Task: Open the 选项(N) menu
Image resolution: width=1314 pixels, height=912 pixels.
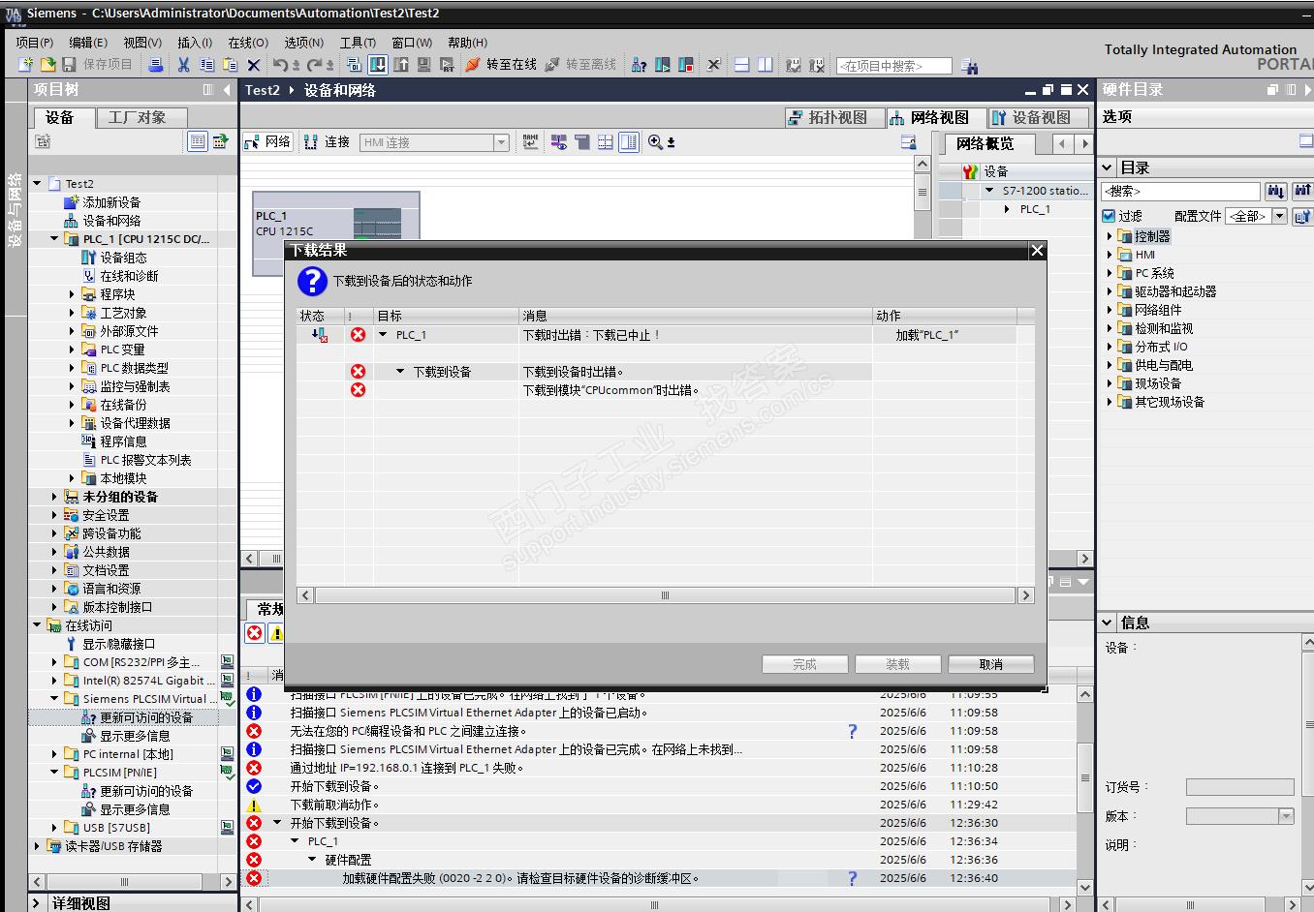Action: (x=304, y=43)
